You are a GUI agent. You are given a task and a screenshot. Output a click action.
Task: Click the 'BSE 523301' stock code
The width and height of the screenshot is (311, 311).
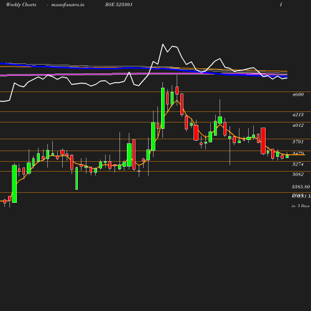(x=119, y=4)
